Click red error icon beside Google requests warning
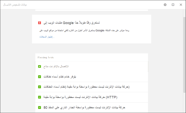Viewport: 186px width, 113px height. click(39, 23)
